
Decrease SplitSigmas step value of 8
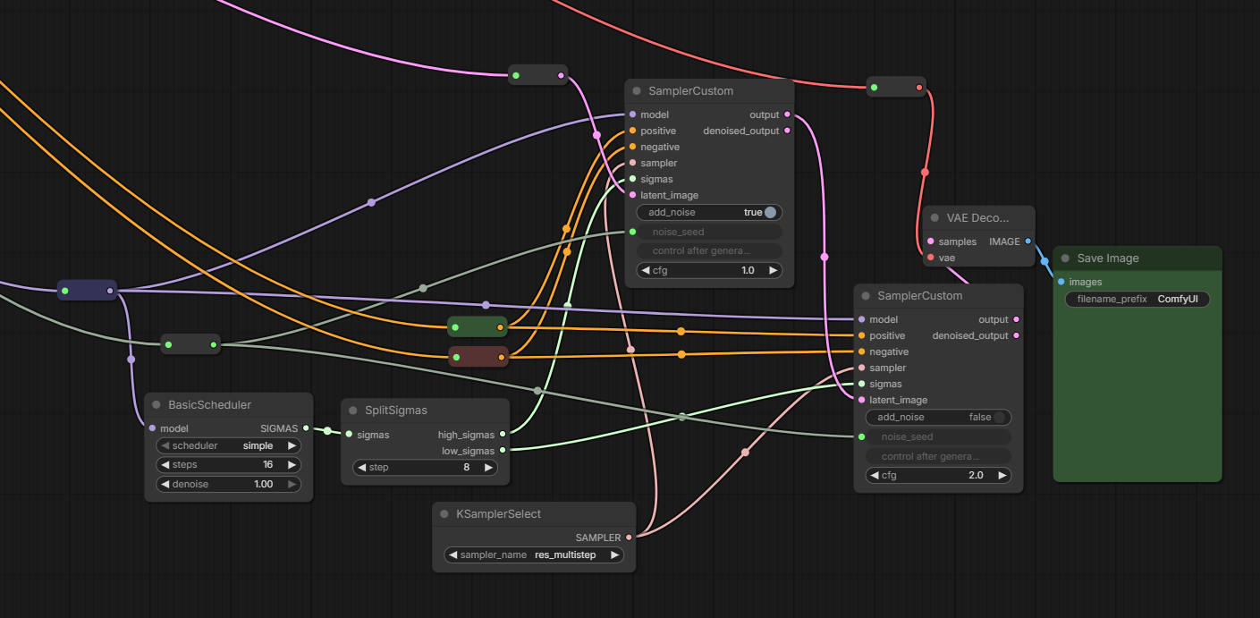(362, 467)
